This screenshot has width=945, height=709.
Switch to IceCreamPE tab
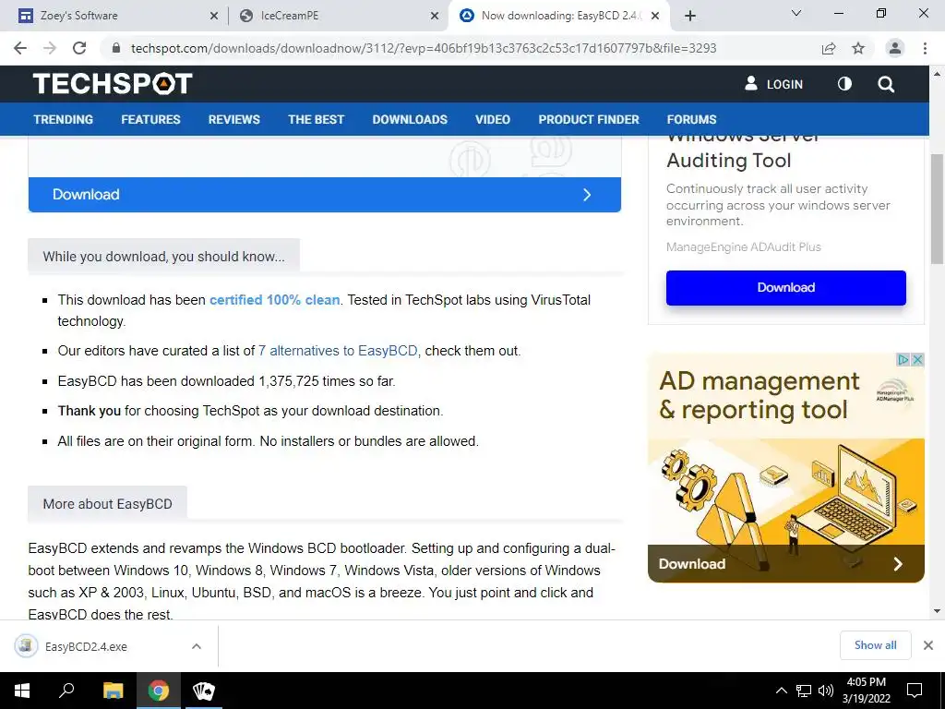(338, 16)
